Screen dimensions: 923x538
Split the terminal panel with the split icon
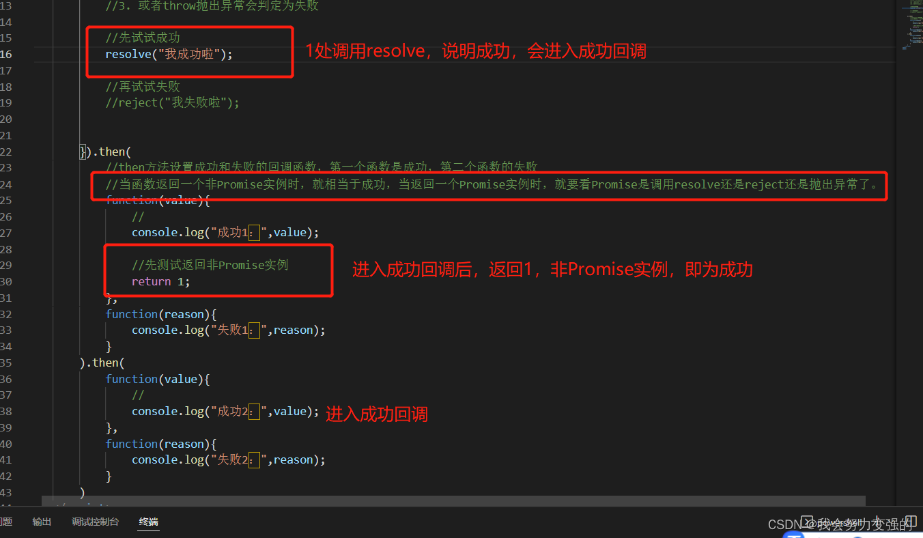911,522
